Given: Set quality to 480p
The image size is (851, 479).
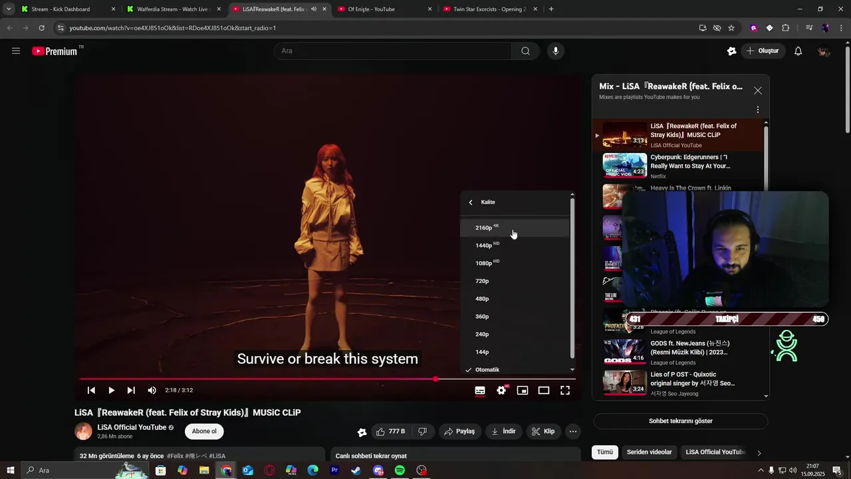Looking at the screenshot, I should click(515, 299).
